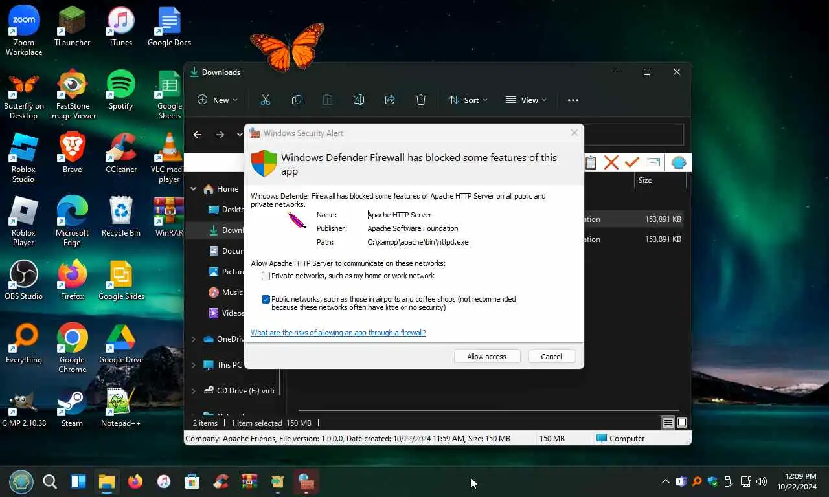Uncheck the Public networks checkbox
829x497 pixels.
[x=266, y=299]
